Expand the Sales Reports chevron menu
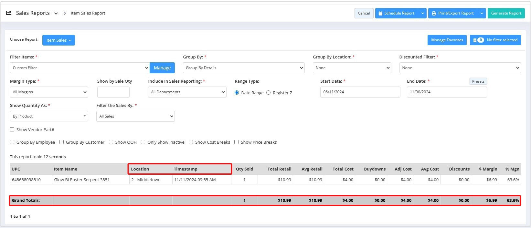Viewport: 531px width, 228px height. 56,13
